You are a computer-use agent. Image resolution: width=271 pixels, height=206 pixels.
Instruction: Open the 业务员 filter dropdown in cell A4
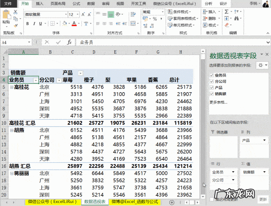tap(35, 80)
